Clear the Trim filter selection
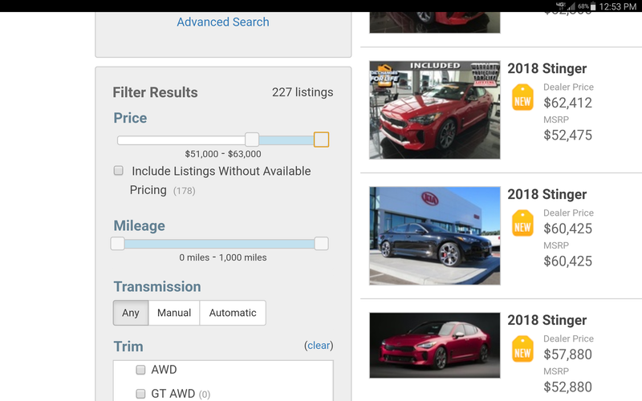This screenshot has width=642, height=401. pyautogui.click(x=319, y=346)
